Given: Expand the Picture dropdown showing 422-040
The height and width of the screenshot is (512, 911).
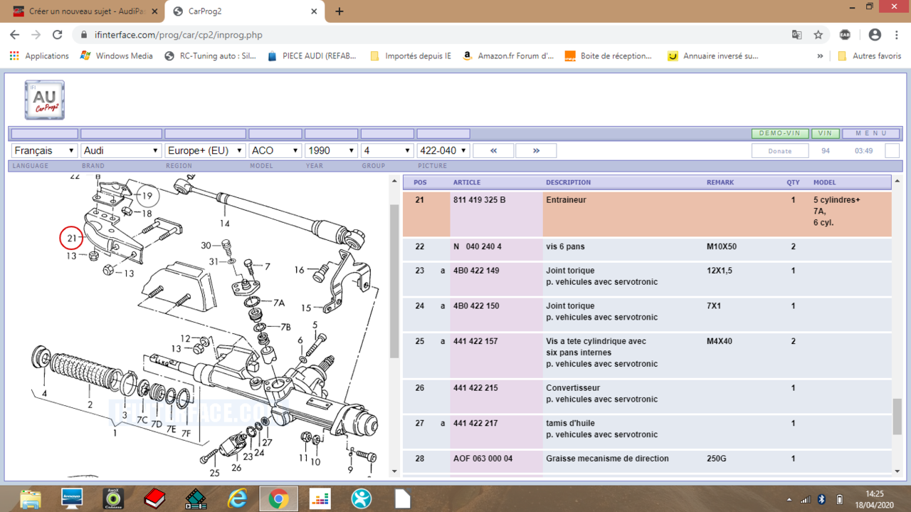Looking at the screenshot, I should point(443,151).
